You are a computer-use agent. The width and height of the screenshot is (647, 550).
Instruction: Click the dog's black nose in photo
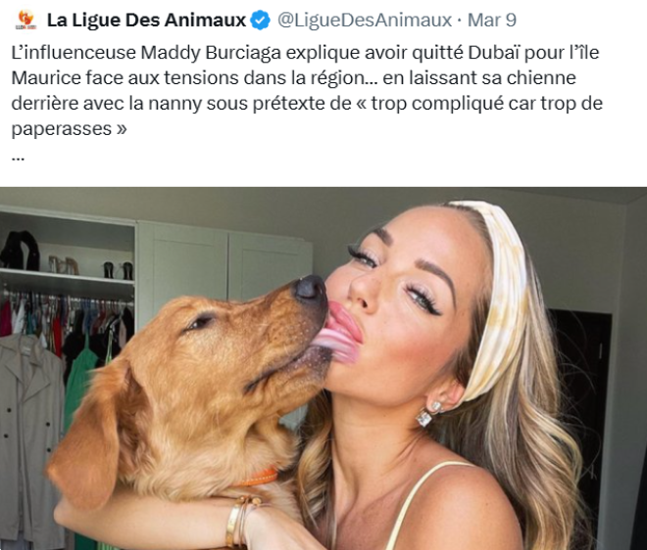310,287
